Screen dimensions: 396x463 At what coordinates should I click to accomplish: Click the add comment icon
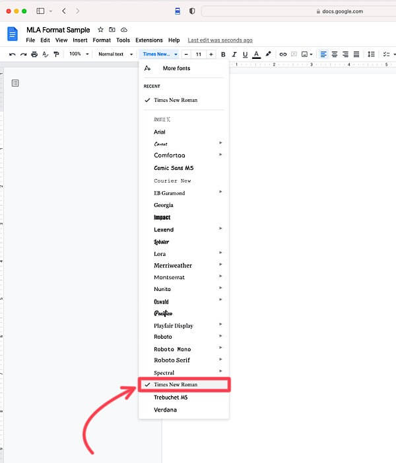tap(294, 54)
